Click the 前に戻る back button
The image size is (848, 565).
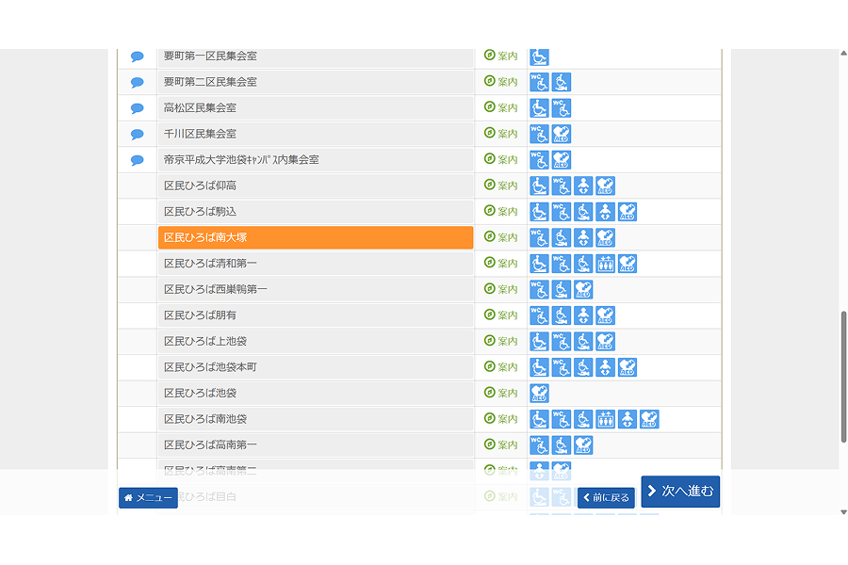click(x=606, y=497)
